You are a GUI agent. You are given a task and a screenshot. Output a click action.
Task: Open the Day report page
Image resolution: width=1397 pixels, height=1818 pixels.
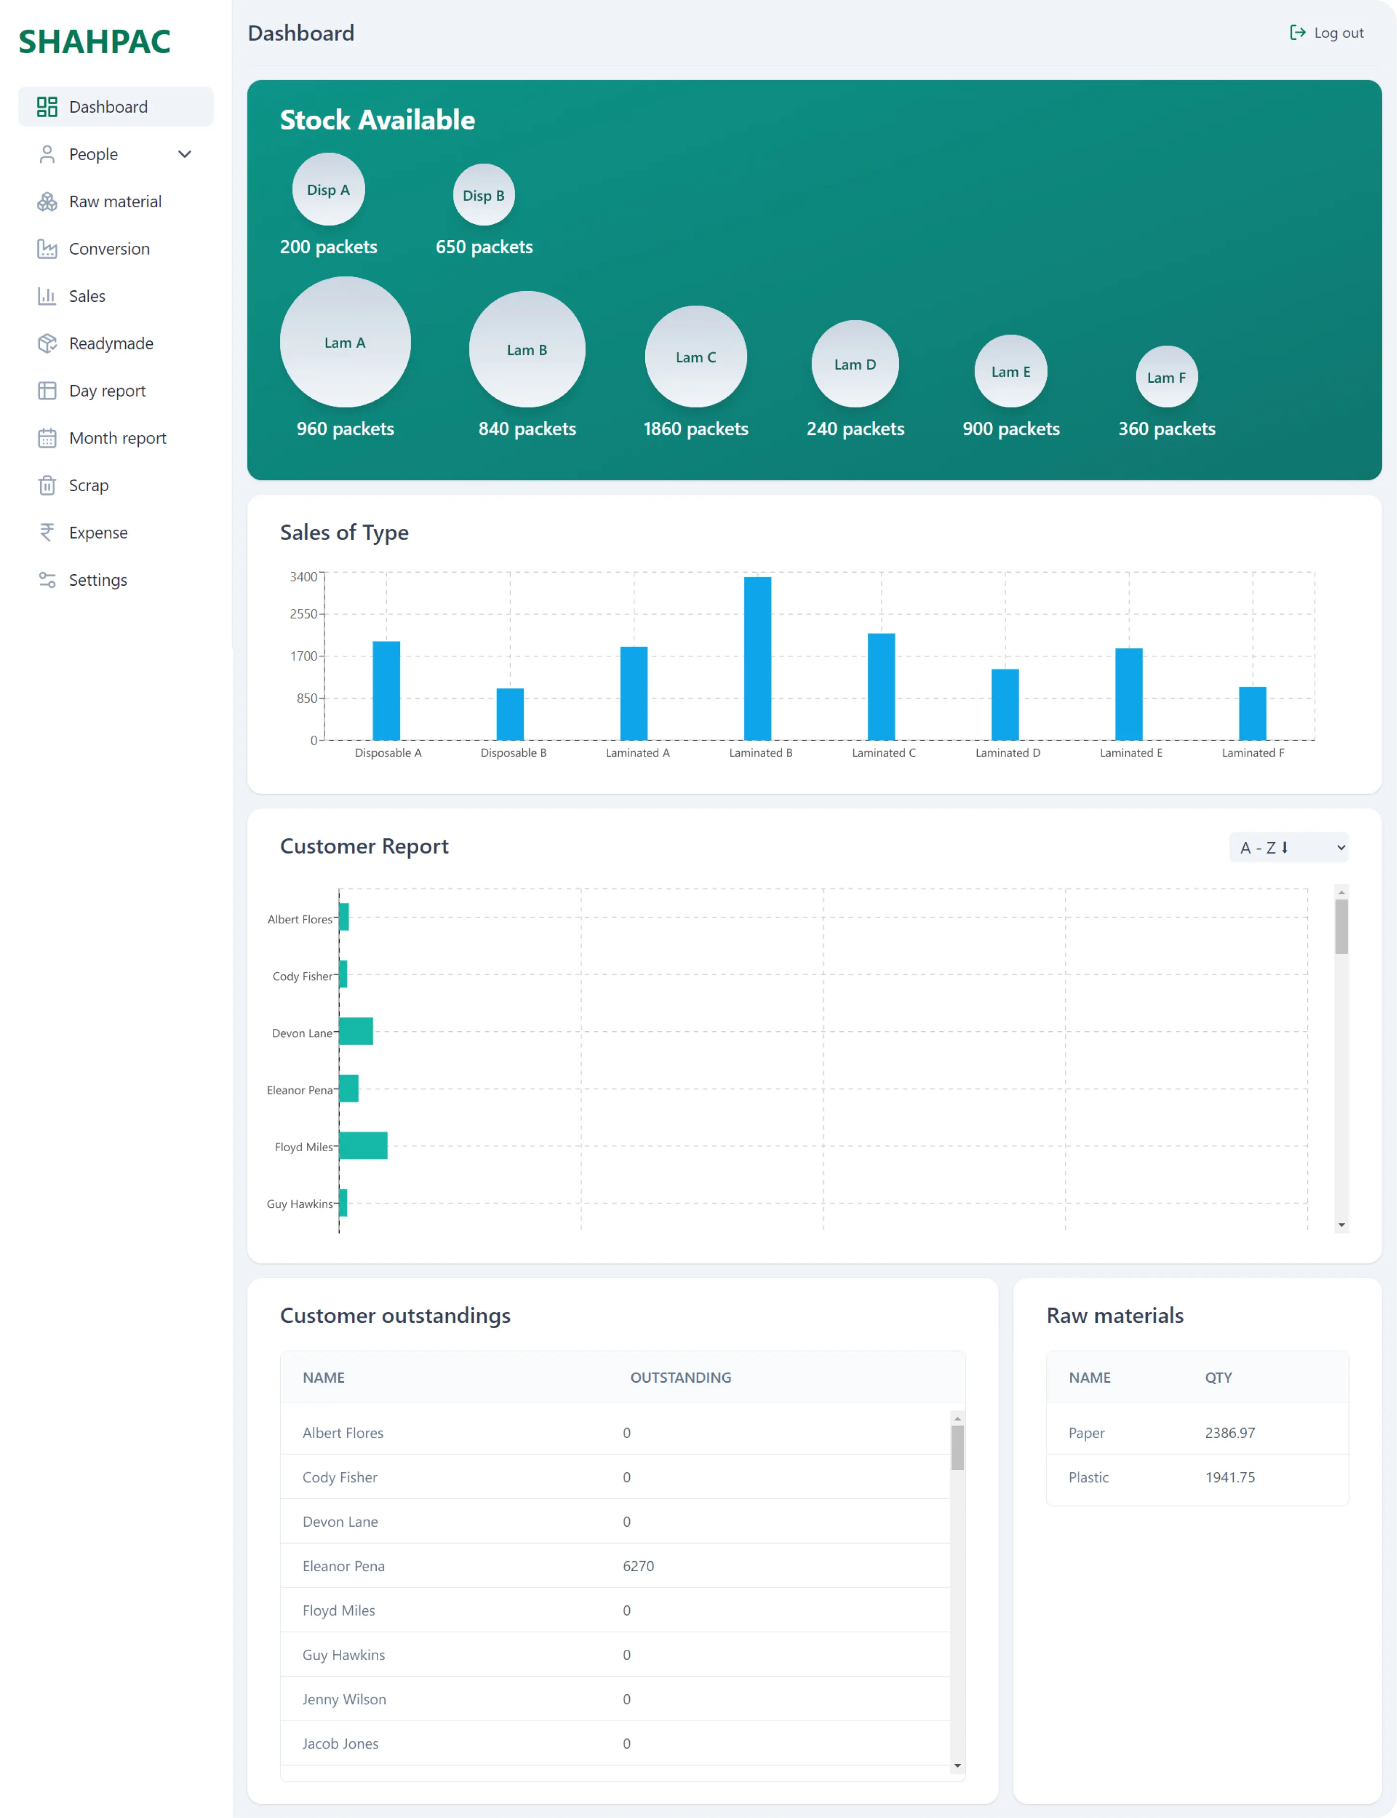click(x=107, y=391)
